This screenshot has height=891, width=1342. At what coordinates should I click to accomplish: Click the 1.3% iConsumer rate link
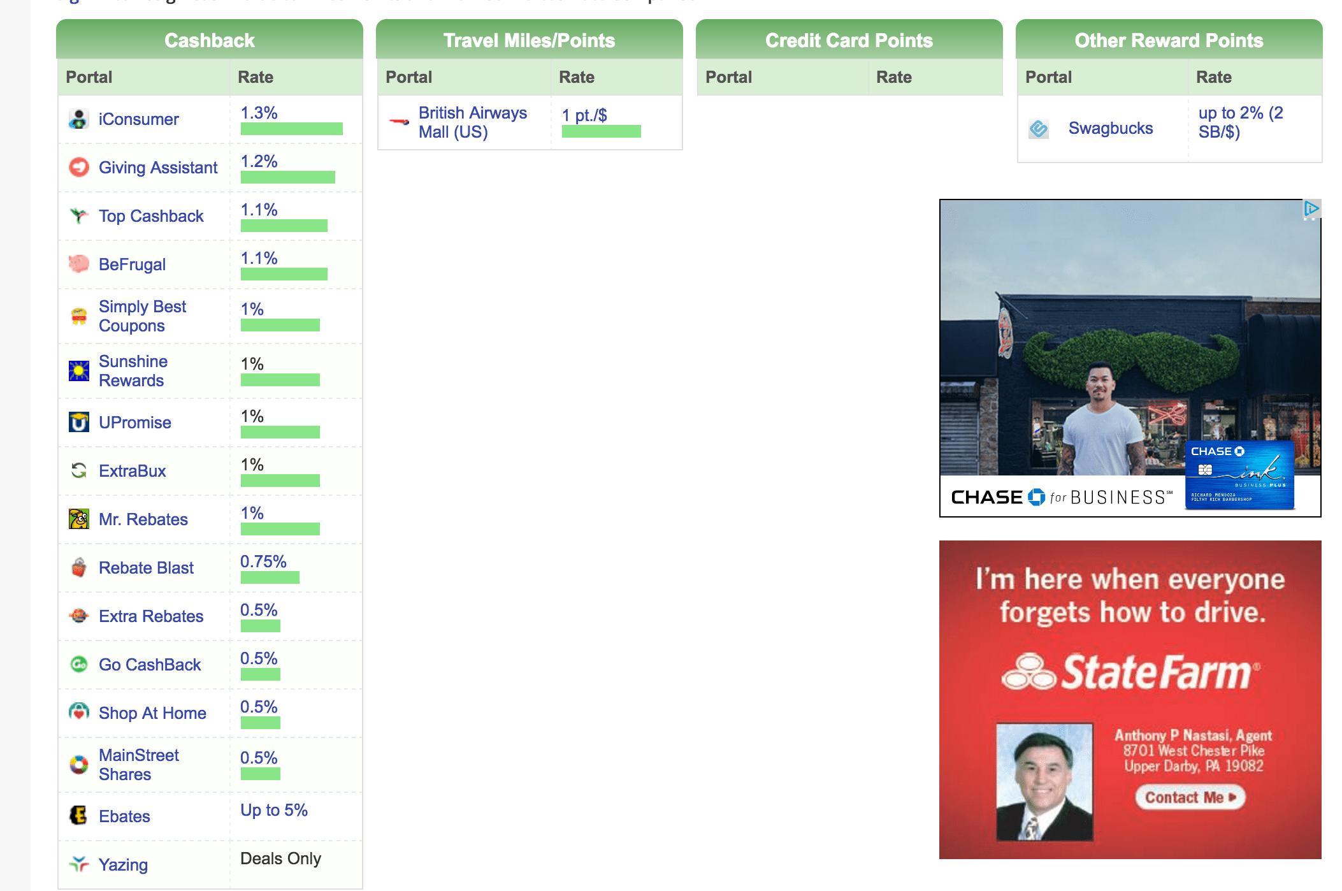(259, 113)
